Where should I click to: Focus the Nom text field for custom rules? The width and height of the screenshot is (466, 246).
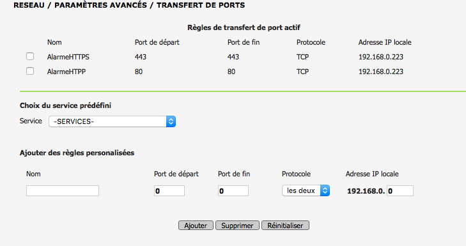point(63,191)
